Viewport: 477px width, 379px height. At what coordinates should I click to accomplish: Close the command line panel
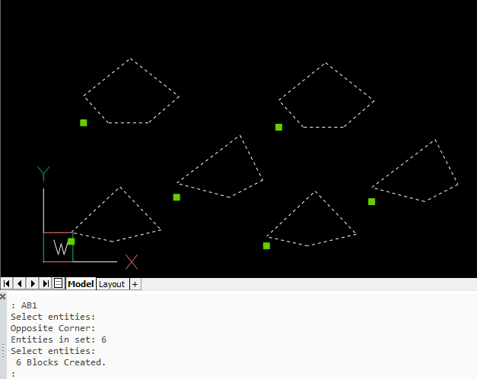[3, 297]
